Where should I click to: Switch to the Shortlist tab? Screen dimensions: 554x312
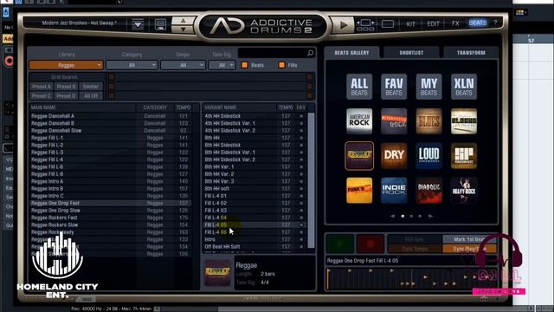pyautogui.click(x=411, y=52)
